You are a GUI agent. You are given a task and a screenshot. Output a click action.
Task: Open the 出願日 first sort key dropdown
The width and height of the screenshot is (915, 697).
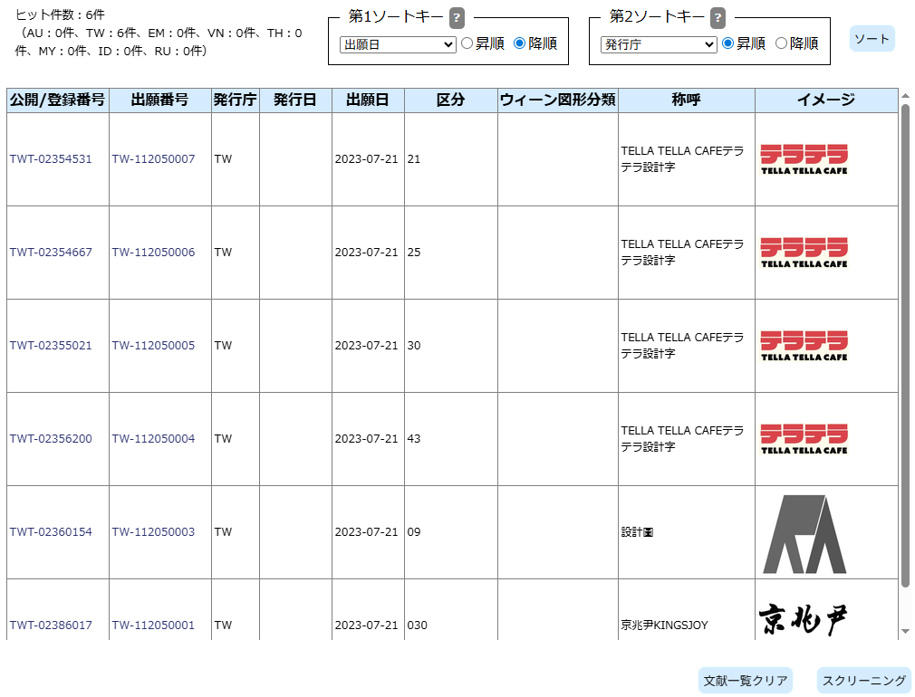coord(398,44)
